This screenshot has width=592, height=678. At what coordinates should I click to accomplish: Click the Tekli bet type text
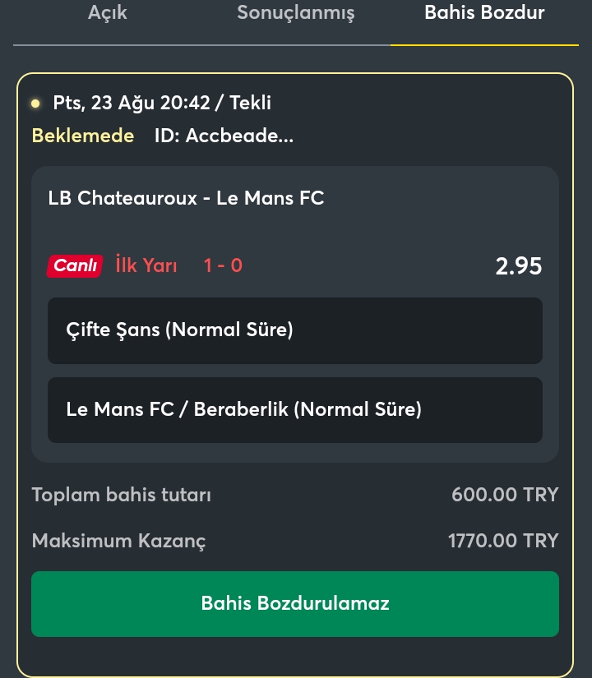(250, 104)
